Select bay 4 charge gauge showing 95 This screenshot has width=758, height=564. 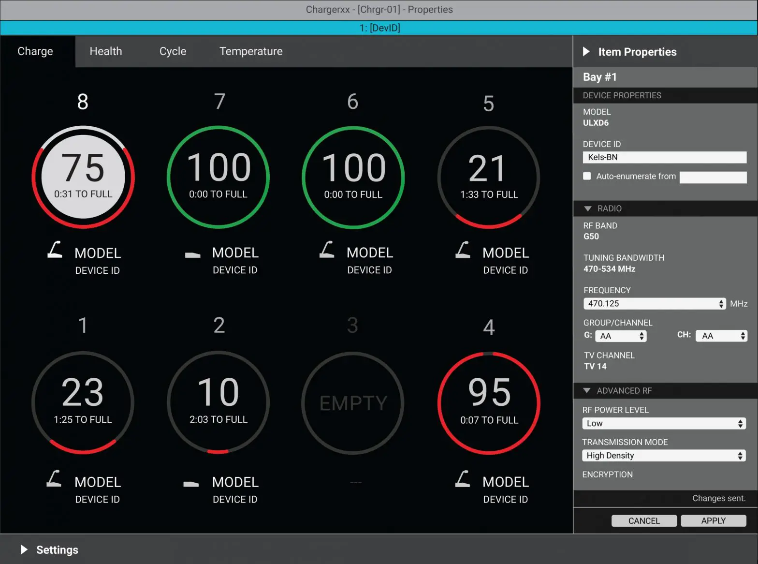(x=489, y=403)
